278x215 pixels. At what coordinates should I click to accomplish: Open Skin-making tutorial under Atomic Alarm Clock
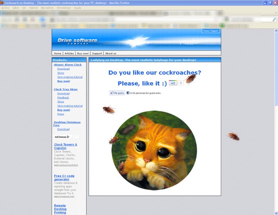click(x=70, y=77)
